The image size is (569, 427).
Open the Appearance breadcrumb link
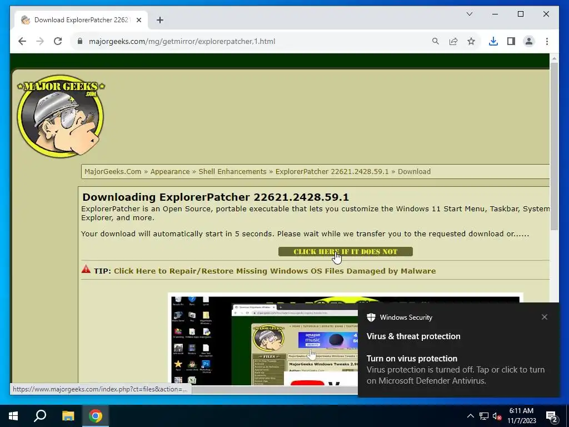pos(170,172)
